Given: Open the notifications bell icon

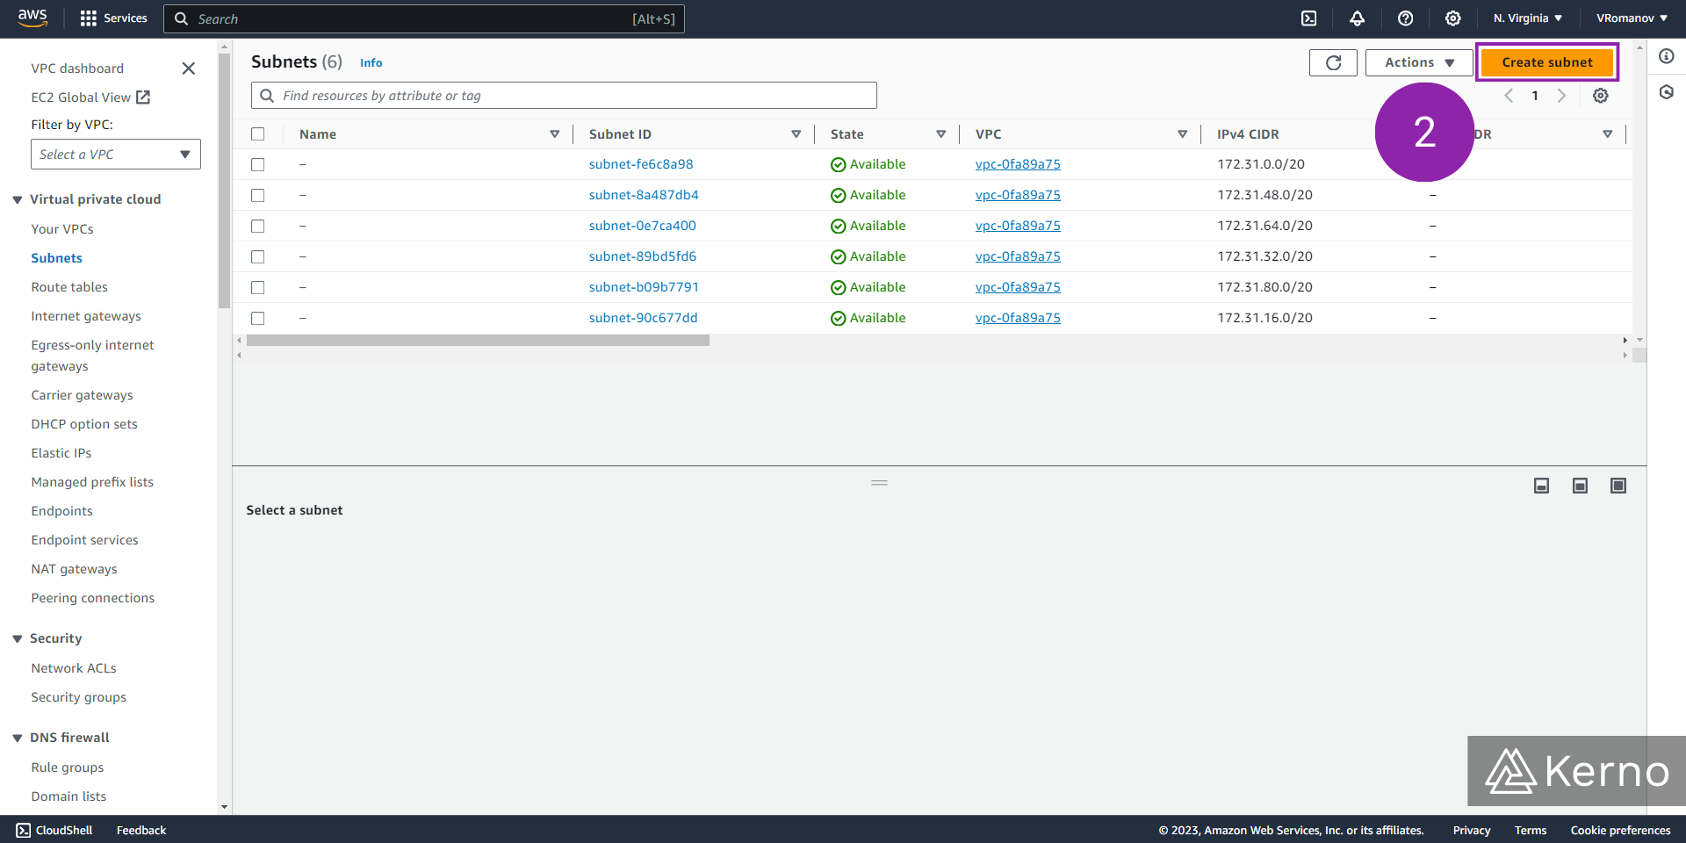Looking at the screenshot, I should point(1357,18).
